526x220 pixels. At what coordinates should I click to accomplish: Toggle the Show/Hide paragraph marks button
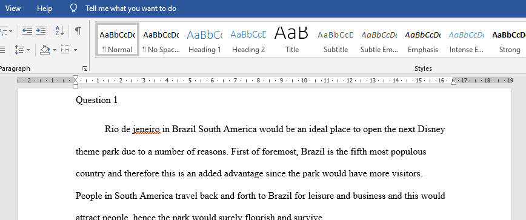pos(78,31)
